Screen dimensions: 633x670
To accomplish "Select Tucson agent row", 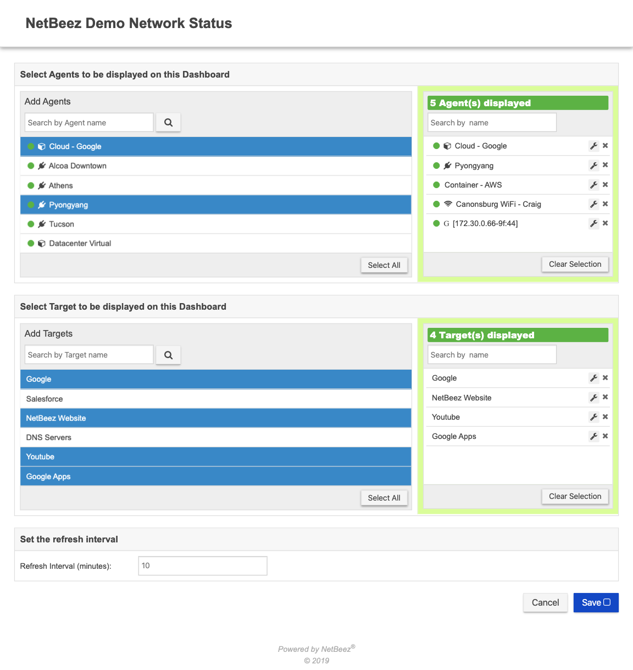I will 216,224.
